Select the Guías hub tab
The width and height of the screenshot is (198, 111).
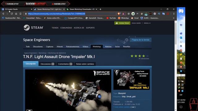[117, 47]
